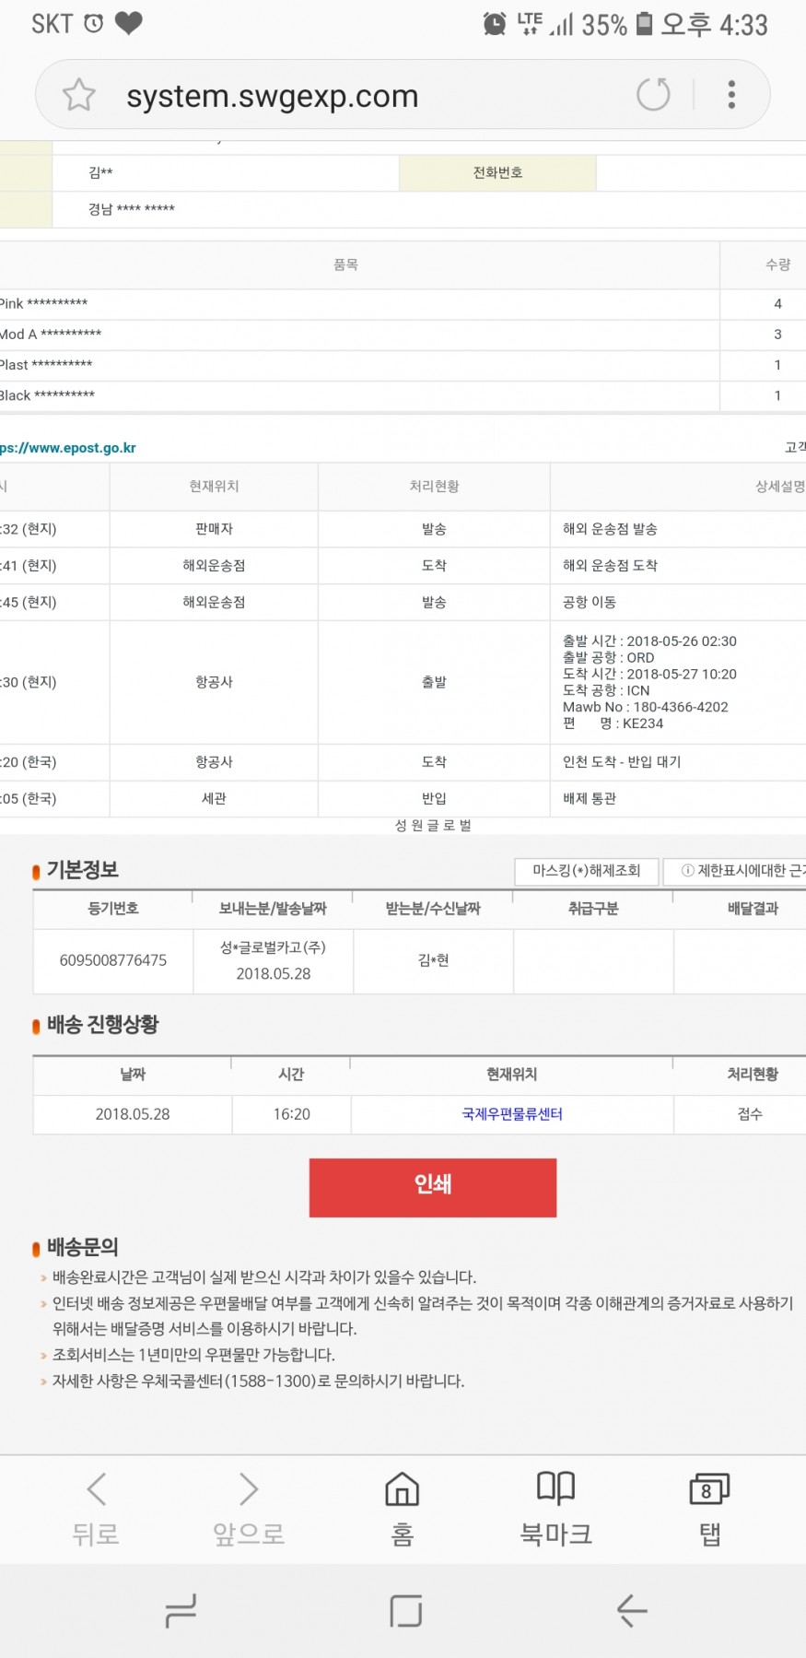Tap the 전화번호 header cell

(x=497, y=173)
